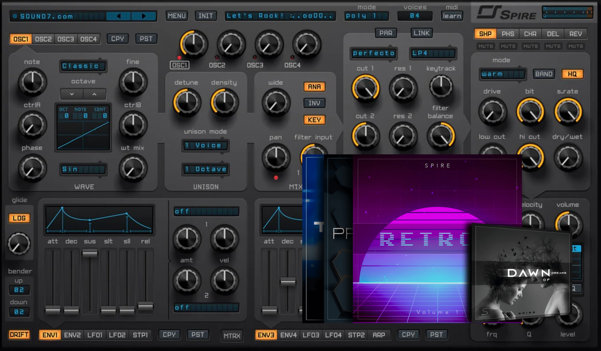Click the phase knob

click(x=32, y=168)
